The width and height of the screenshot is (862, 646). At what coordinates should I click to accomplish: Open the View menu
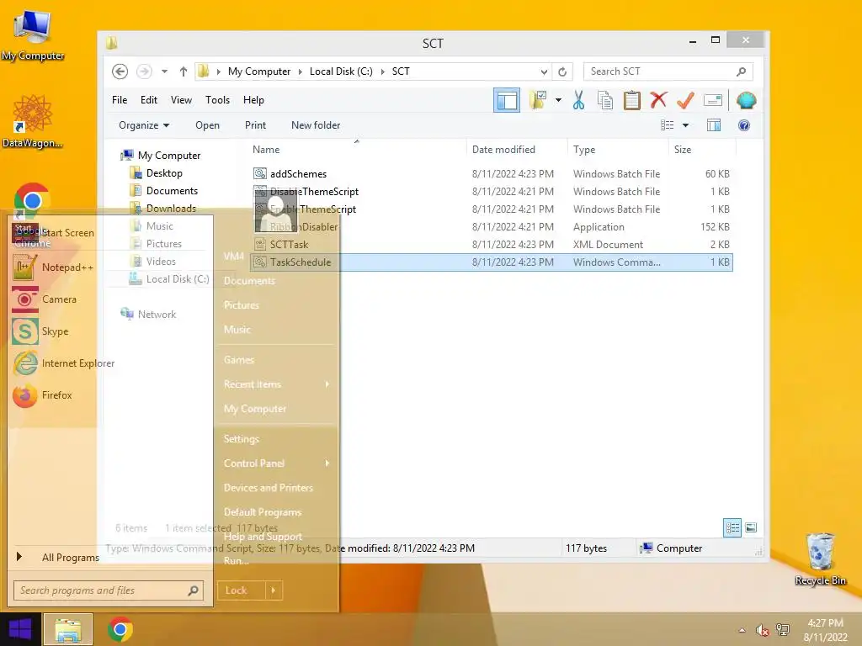click(181, 100)
